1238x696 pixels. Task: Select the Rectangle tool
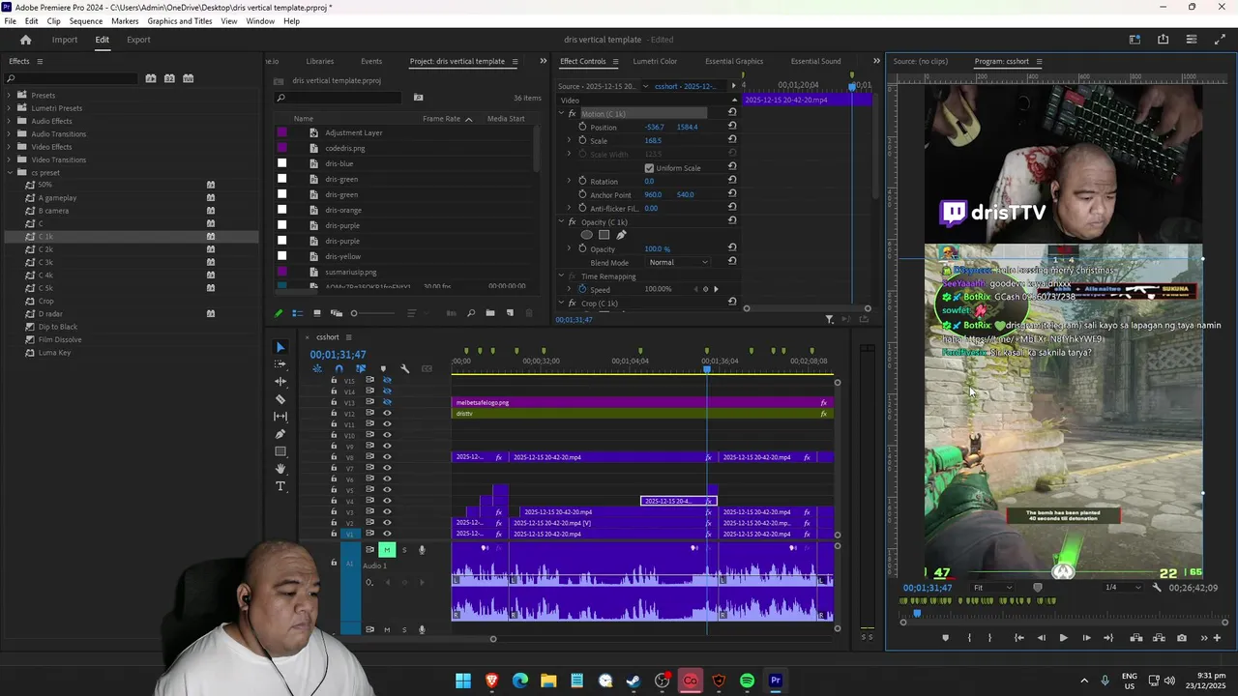coord(280,451)
